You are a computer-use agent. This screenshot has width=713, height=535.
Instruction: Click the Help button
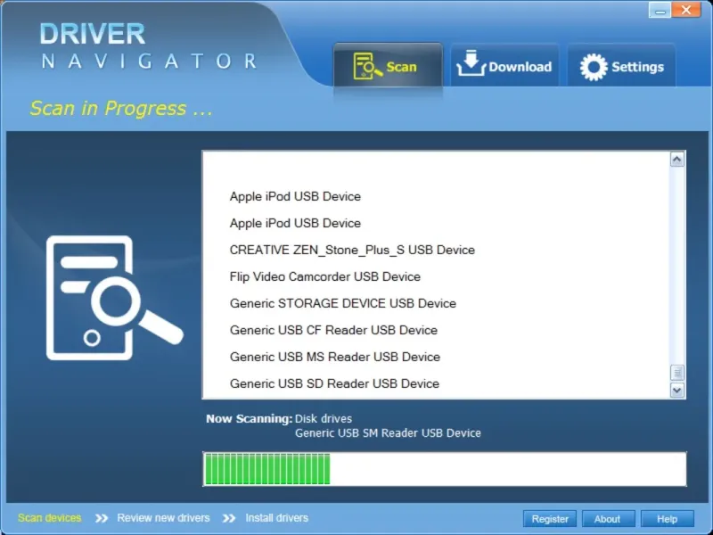point(667,519)
